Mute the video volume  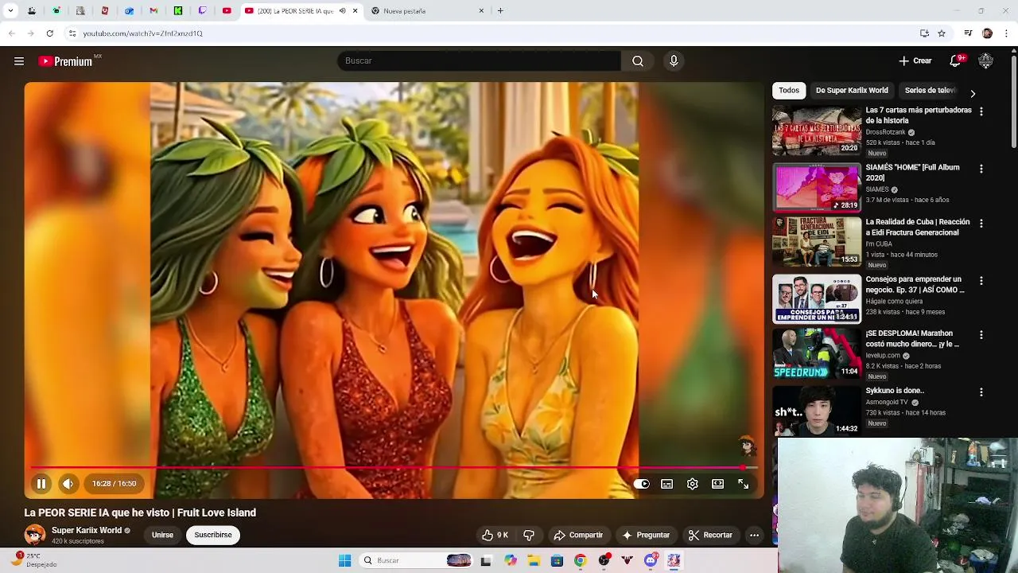click(68, 484)
